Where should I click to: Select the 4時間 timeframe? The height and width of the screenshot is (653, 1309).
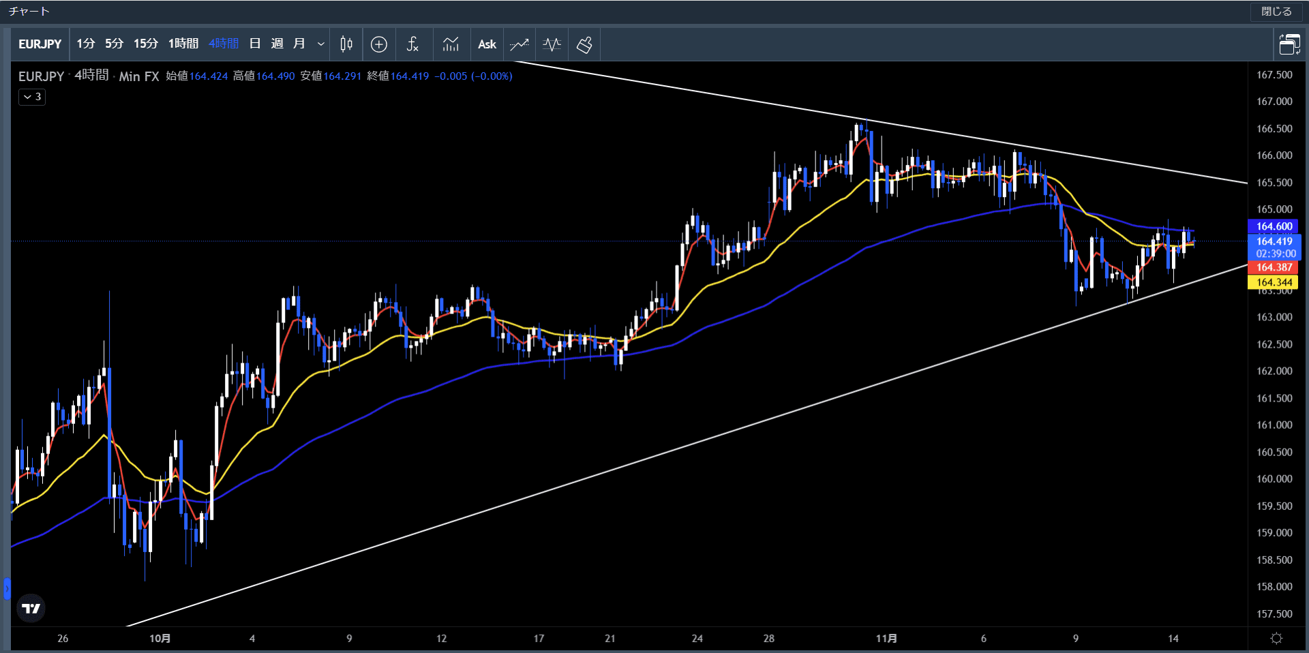click(223, 44)
